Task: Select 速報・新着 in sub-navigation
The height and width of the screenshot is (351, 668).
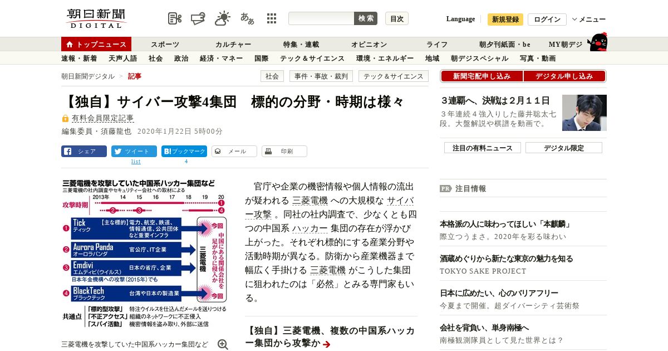Action: pos(79,58)
